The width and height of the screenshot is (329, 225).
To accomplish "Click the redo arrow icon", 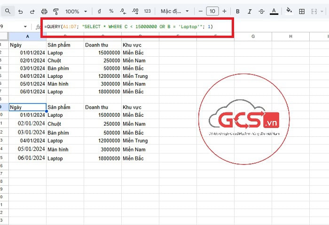I will click(31, 11).
